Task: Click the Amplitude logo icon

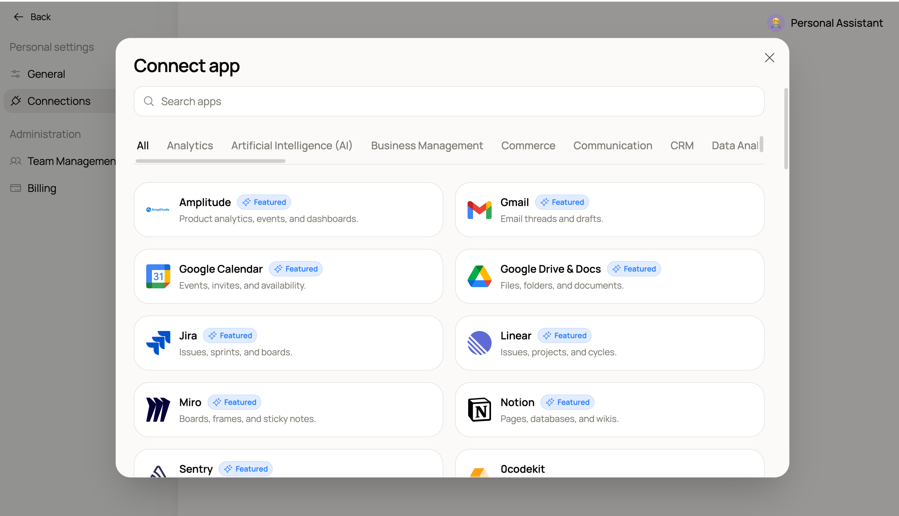Action: click(x=158, y=209)
